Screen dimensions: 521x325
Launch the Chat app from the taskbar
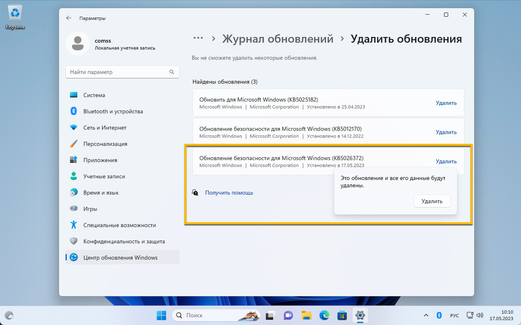coord(288,315)
